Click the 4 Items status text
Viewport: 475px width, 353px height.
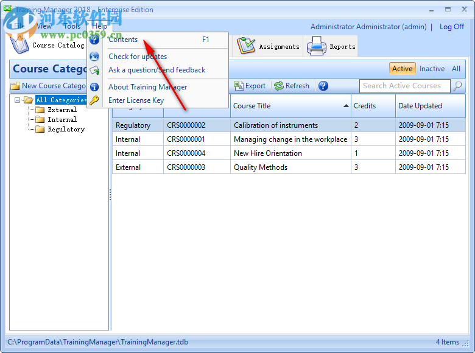pos(448,342)
